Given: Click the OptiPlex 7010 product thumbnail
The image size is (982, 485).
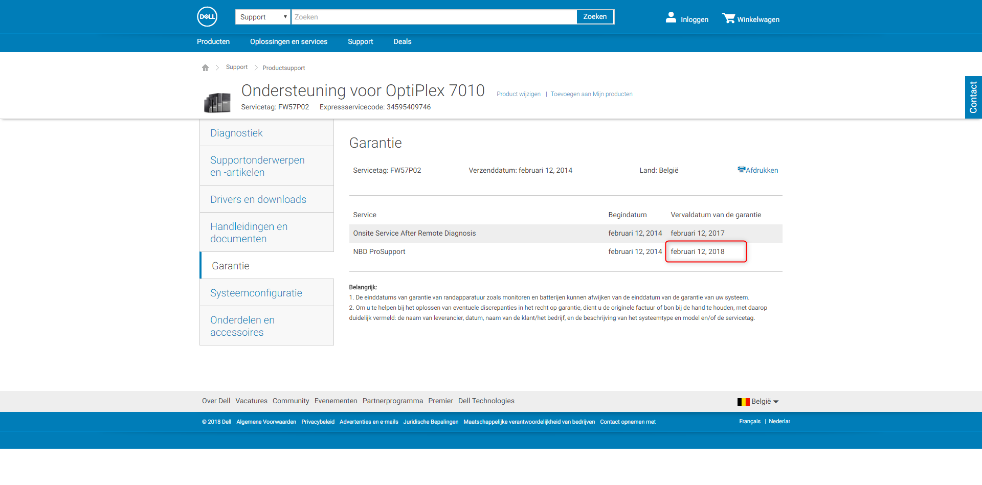Looking at the screenshot, I should tap(217, 102).
